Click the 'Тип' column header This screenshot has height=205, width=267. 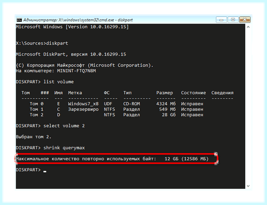[127, 93]
